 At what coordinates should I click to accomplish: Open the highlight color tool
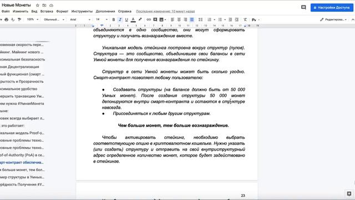(x=140, y=20)
